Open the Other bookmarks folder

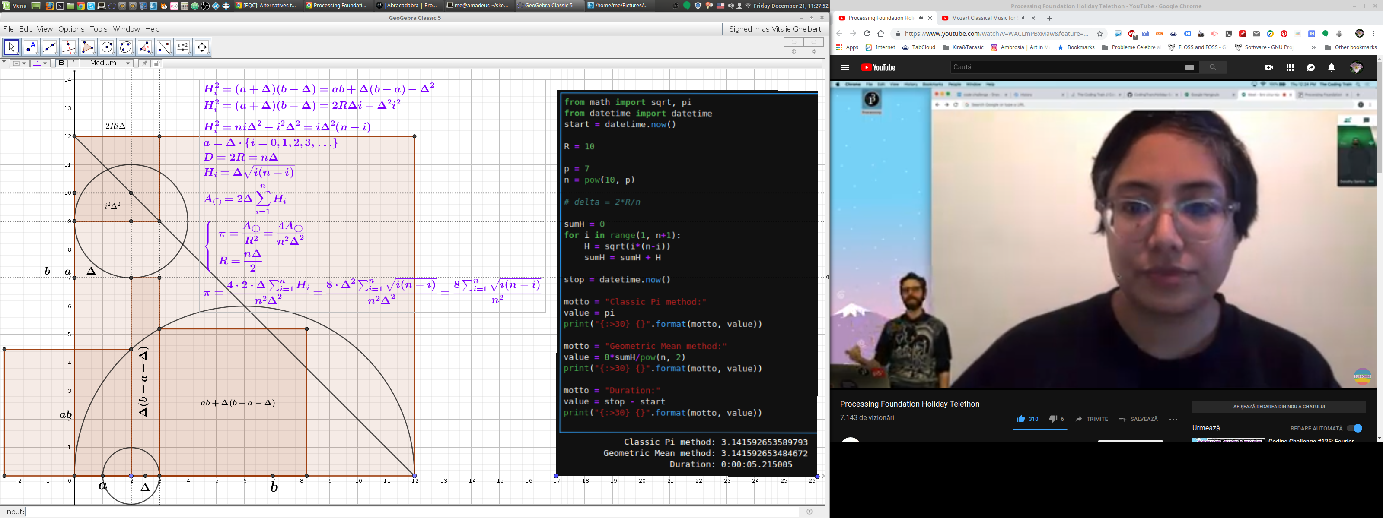[x=1351, y=48]
